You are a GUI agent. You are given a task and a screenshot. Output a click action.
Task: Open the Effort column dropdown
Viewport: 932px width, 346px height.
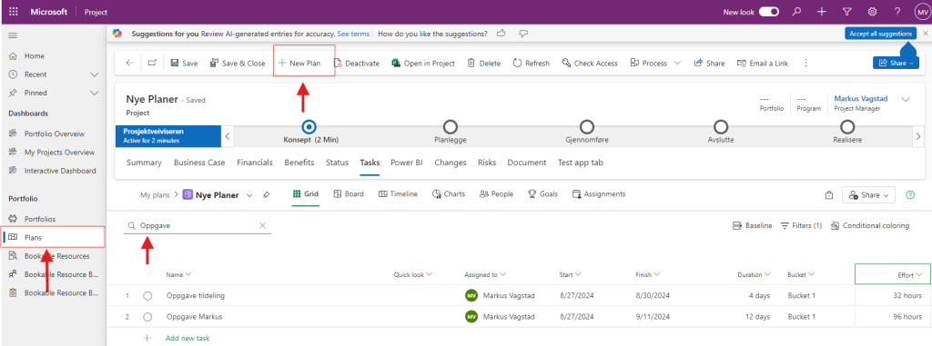(919, 275)
